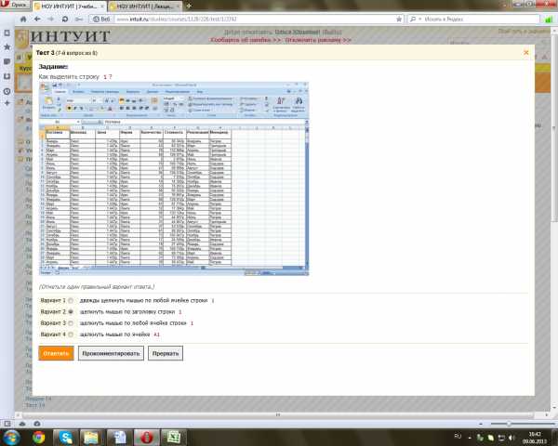The image size is (558, 446).
Task: Click the taskbar clock
Action: pyautogui.click(x=535, y=438)
